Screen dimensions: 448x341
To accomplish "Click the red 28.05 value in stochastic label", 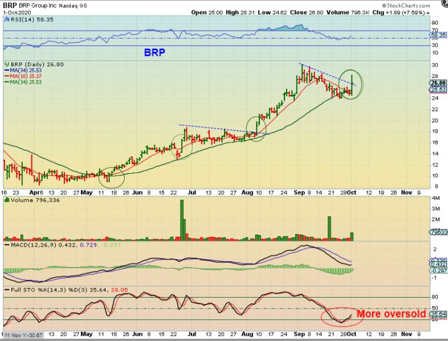I will click(x=119, y=290).
